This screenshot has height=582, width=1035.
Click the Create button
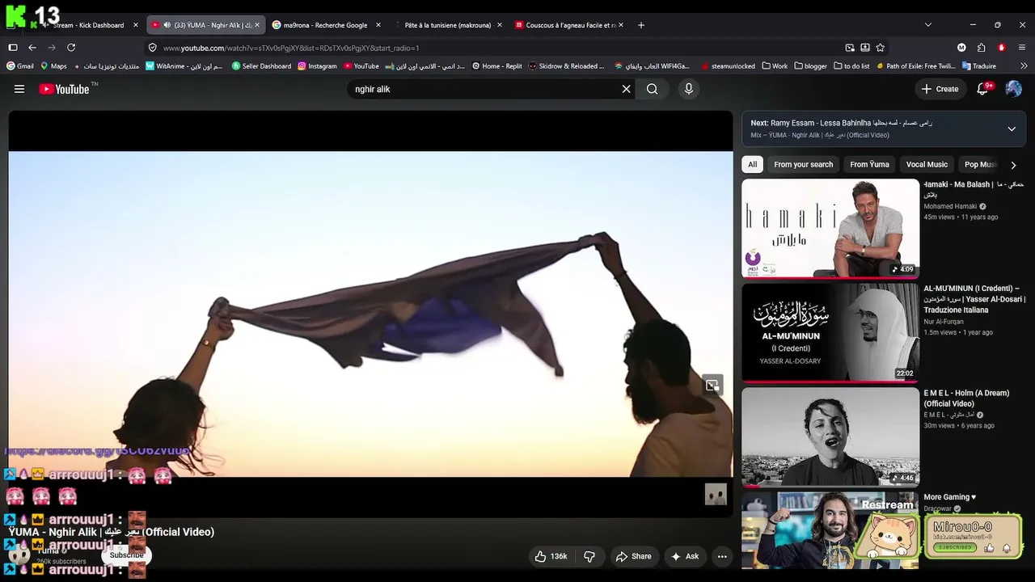point(940,89)
